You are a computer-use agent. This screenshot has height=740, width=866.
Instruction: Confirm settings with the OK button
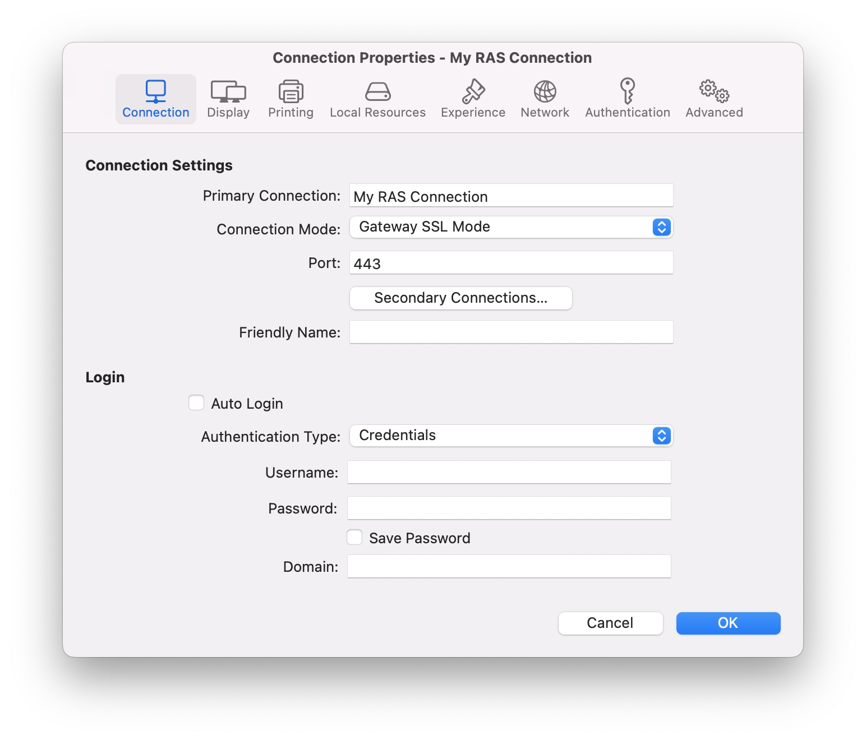pos(728,623)
